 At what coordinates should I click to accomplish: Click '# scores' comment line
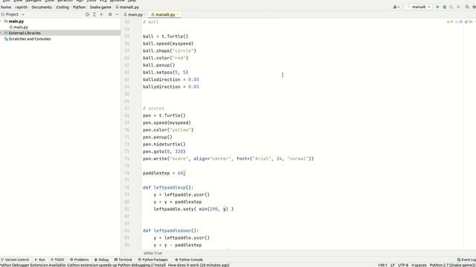pyautogui.click(x=153, y=108)
